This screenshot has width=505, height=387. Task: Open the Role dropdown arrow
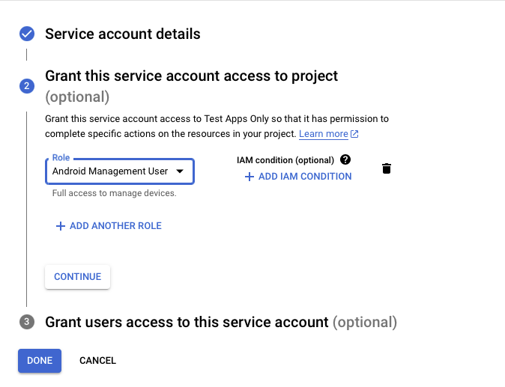pos(180,171)
